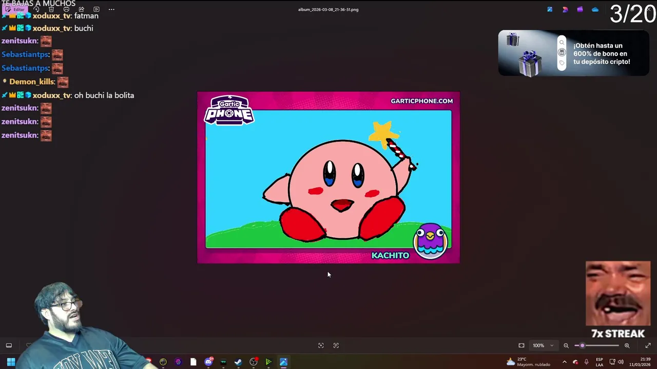Viewport: 657px width, 369px height.
Task: Click the Editar button in Photos toolbar
Action: [14, 9]
